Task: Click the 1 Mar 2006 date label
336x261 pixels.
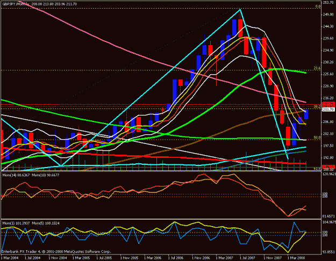Action: [153, 258]
